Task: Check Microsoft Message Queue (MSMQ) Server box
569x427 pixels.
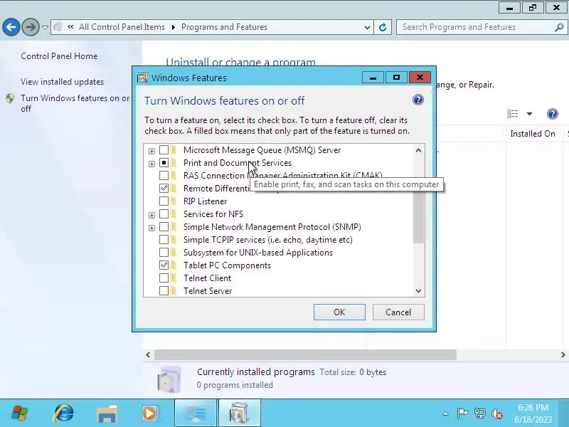Action: [x=164, y=150]
